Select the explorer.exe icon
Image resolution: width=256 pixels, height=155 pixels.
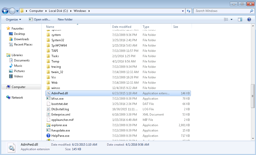tap(48, 125)
